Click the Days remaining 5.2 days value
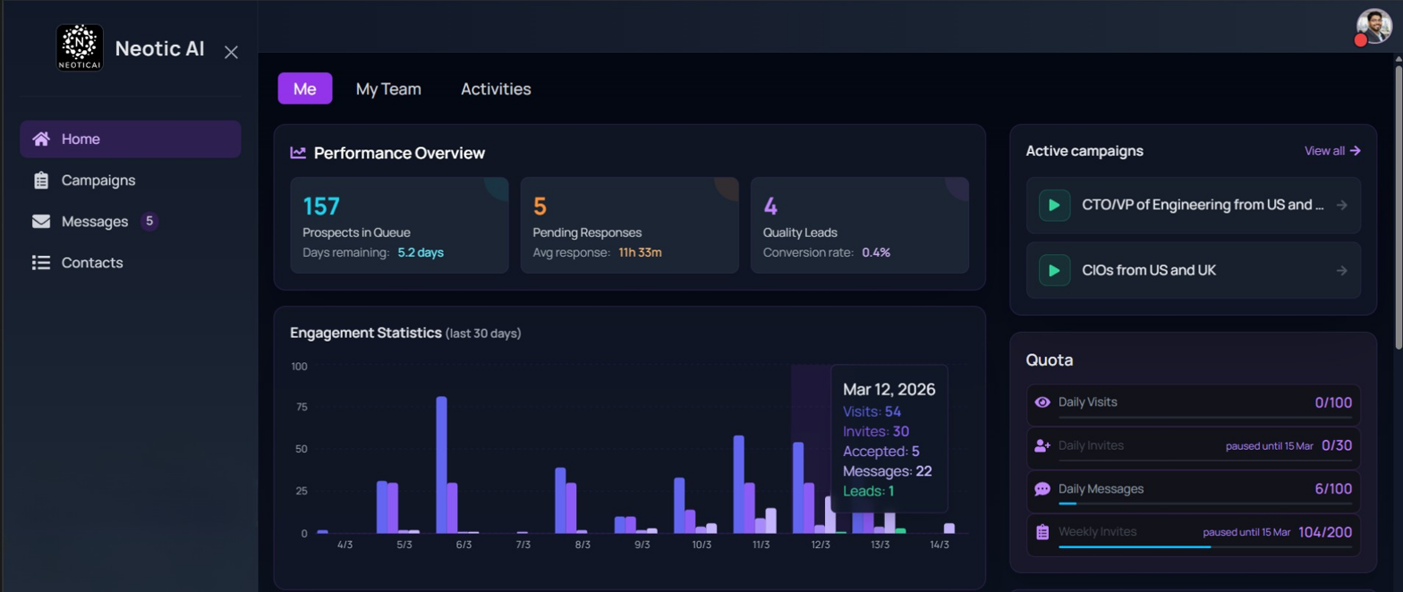Image resolution: width=1403 pixels, height=592 pixels. coord(421,252)
